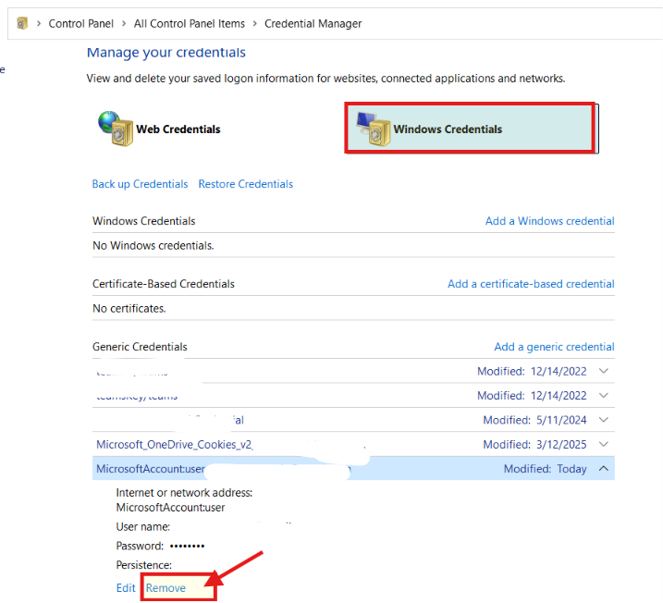Switch to Windows Credentials
663x603 pixels.
470,129
